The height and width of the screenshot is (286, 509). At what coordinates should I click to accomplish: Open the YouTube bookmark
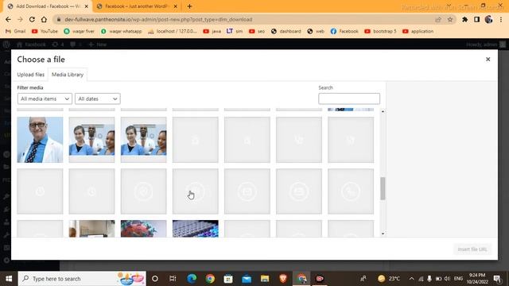tap(45, 31)
